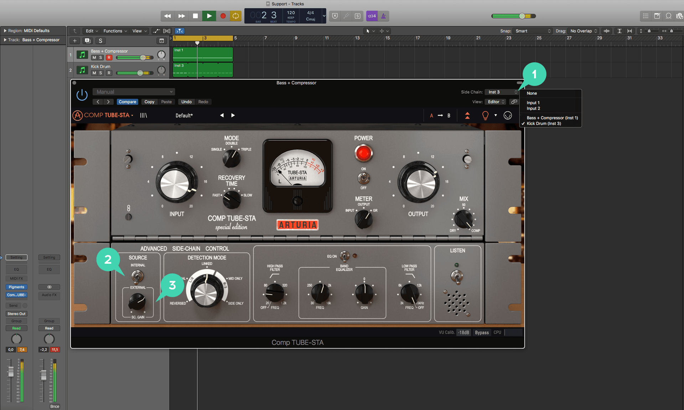Screen dimensions: 684x410
Task: Open the loop browser icon
Action: click(x=669, y=16)
